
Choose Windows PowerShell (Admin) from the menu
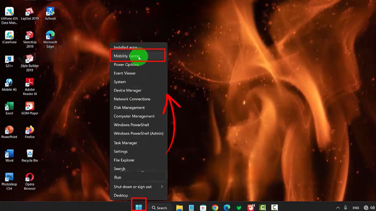click(138, 133)
